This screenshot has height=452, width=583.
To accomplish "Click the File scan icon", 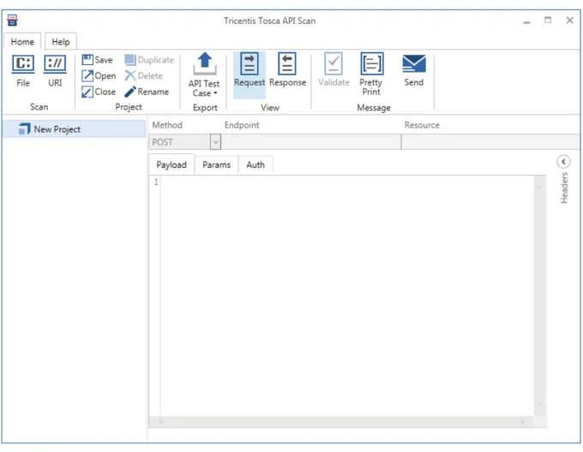I will pos(23,64).
